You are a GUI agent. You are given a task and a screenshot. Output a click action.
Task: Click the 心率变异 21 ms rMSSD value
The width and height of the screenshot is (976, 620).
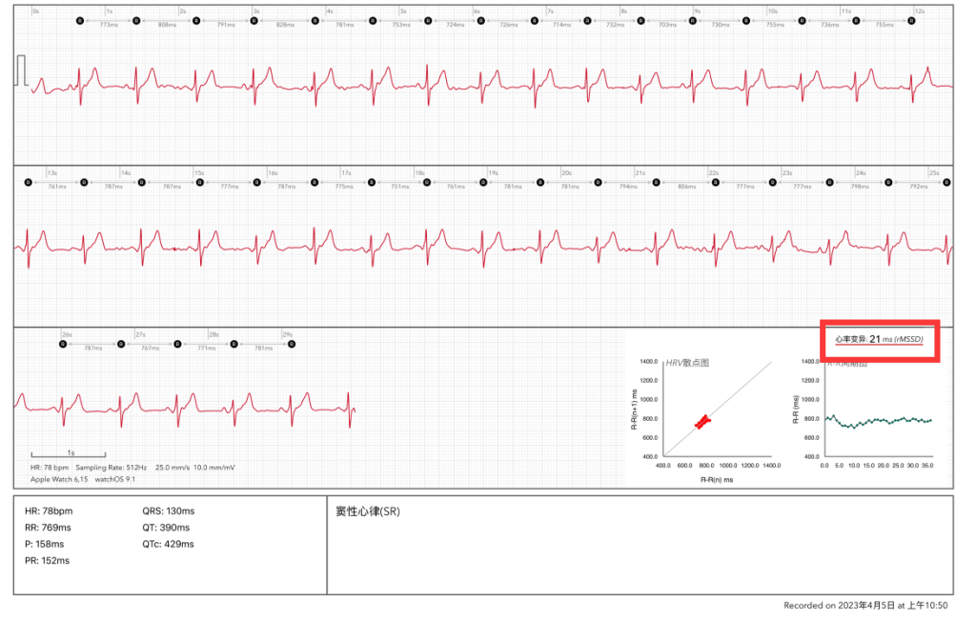point(879,339)
